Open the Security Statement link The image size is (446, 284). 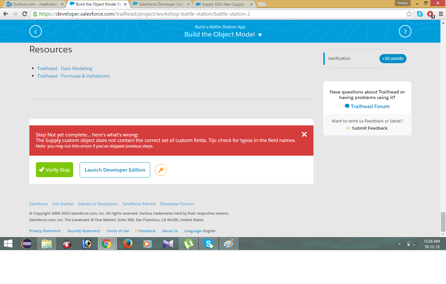pos(84,231)
